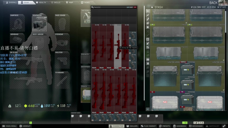Select the headwear helmet item slot
228x128 pixels.
click(39, 24)
